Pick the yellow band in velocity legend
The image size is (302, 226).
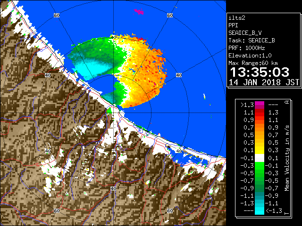(x=260, y=150)
